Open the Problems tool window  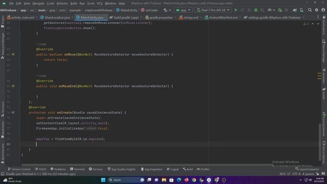click(58, 169)
